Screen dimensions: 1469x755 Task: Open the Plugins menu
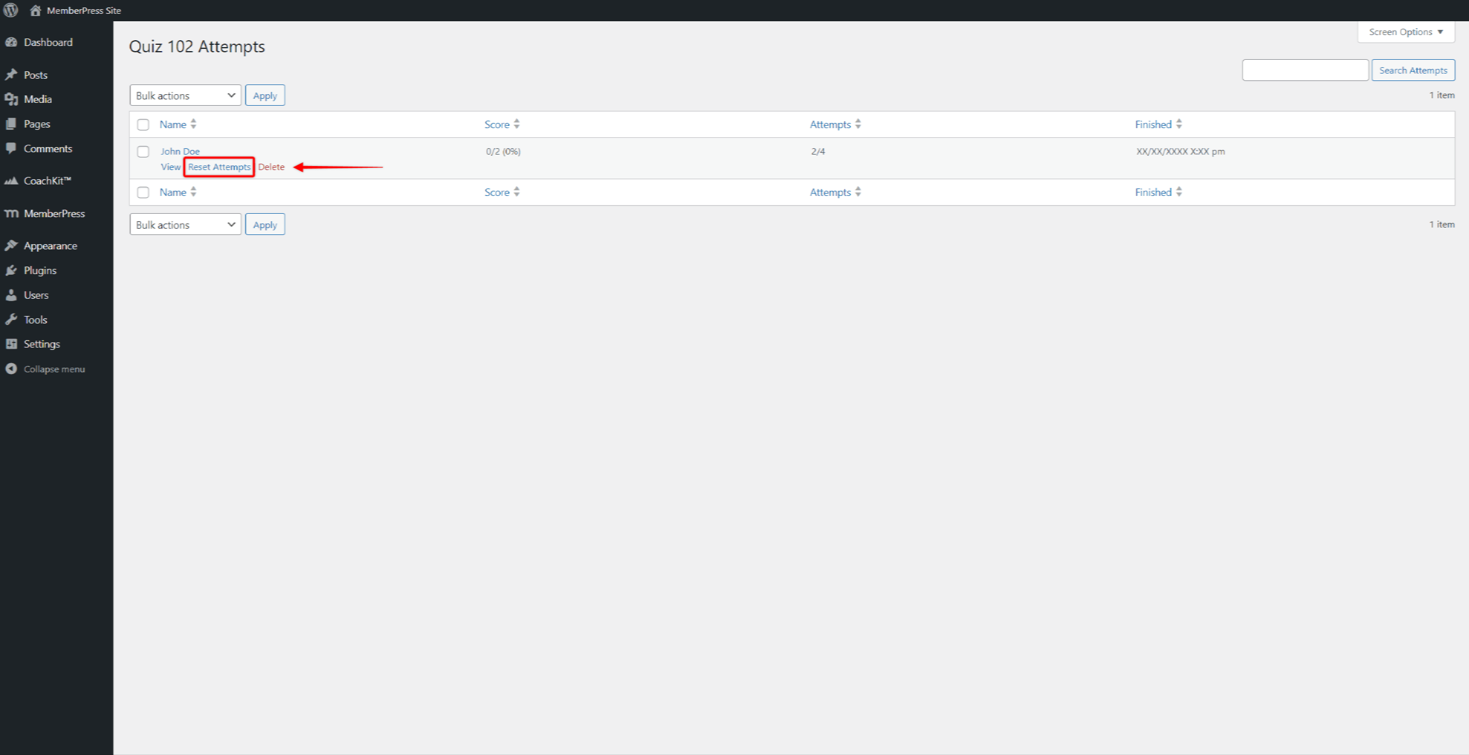40,269
